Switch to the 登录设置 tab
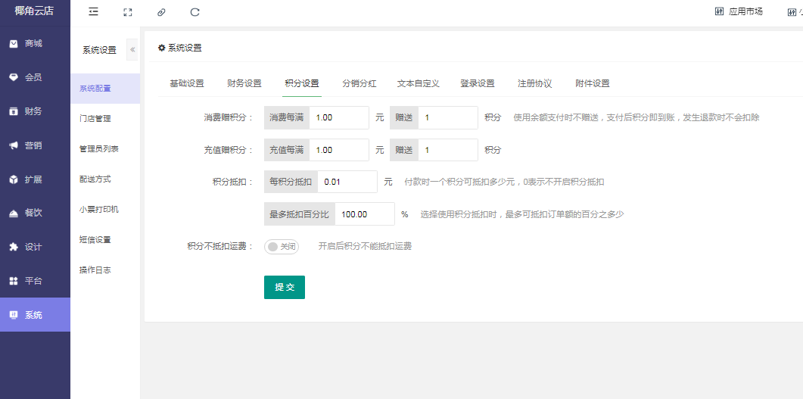 pos(478,83)
